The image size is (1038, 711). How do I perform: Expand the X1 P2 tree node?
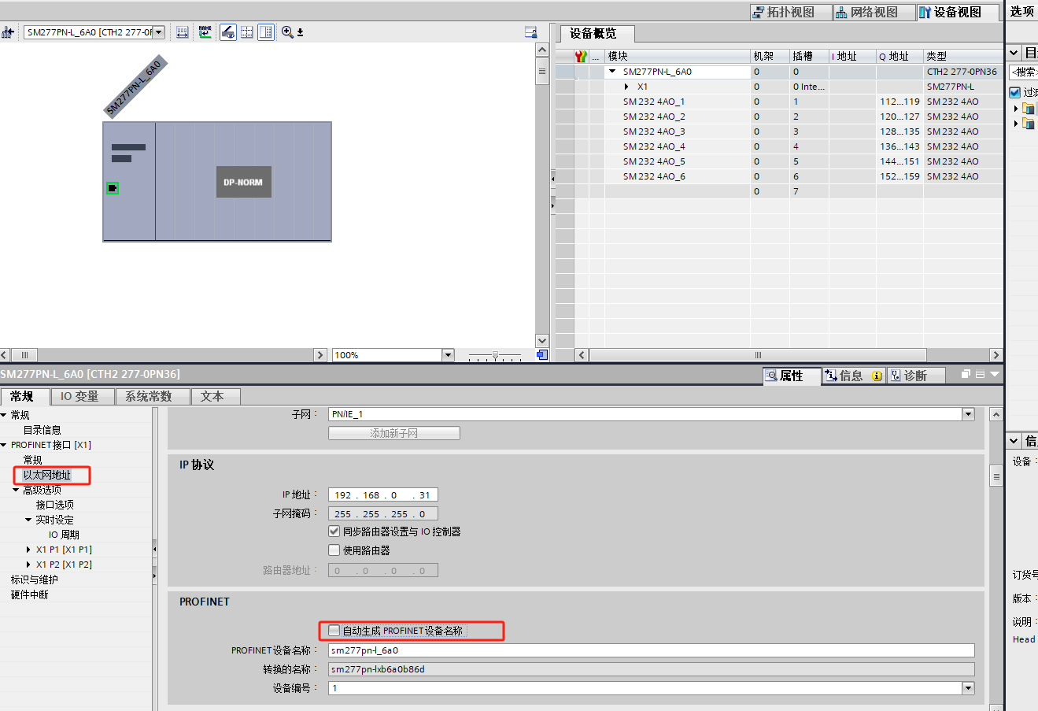28,565
